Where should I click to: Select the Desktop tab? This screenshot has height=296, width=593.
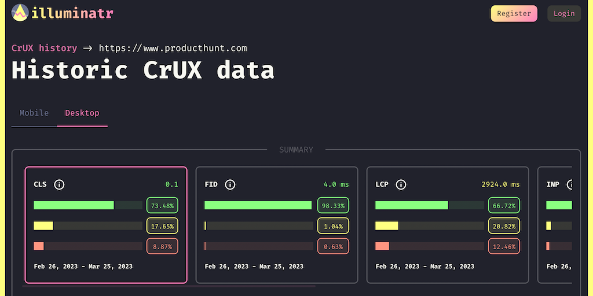[x=82, y=113]
